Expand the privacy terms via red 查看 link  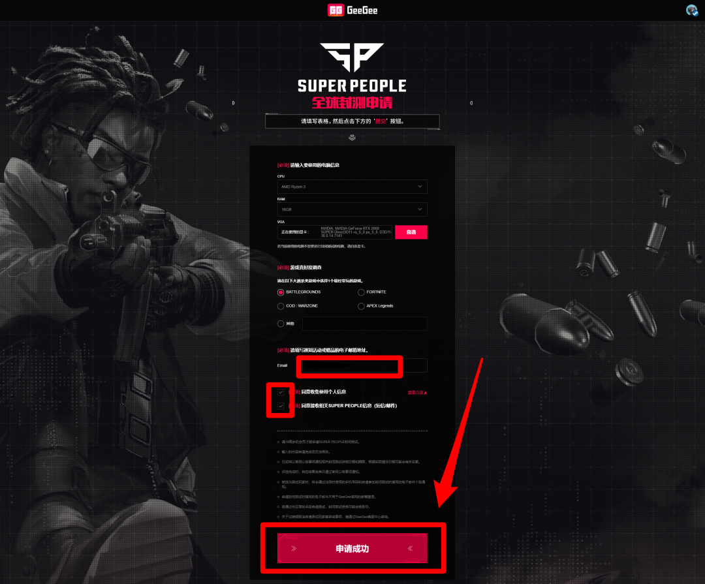pos(417,392)
